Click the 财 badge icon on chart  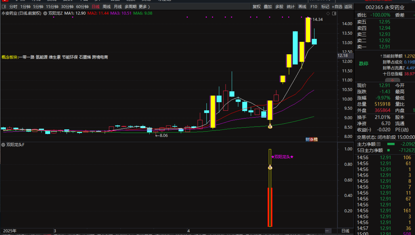(307, 140)
